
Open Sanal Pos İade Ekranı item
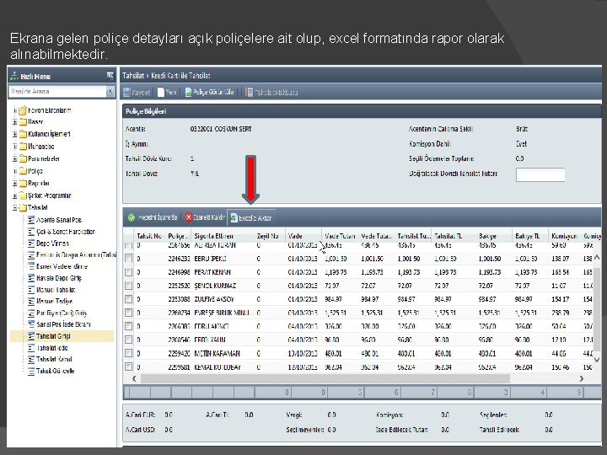[x=63, y=324]
